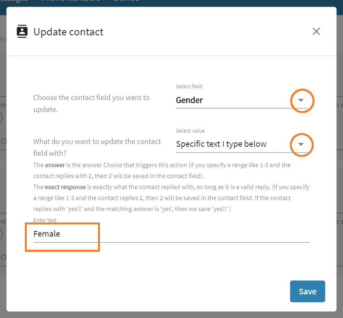Screen dimensions: 343x318
Task: Click the Select field label above Gender
Action: point(189,86)
